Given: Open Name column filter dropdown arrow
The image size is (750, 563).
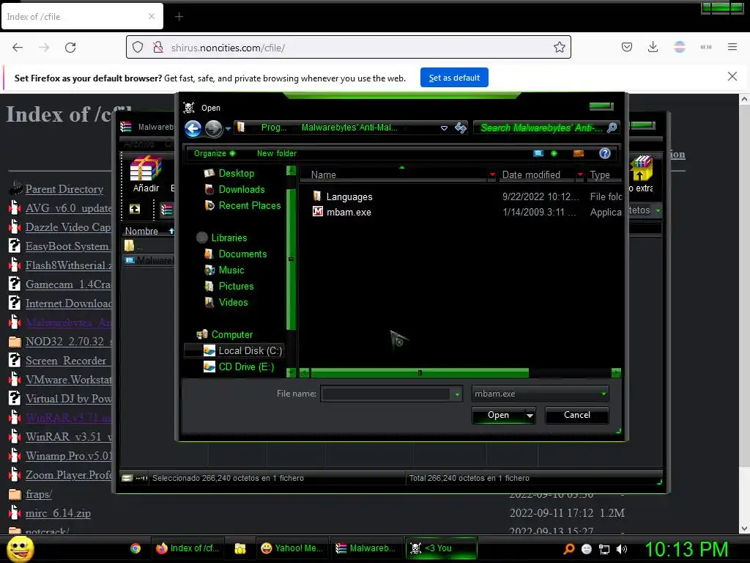Looking at the screenshot, I should pyautogui.click(x=492, y=174).
